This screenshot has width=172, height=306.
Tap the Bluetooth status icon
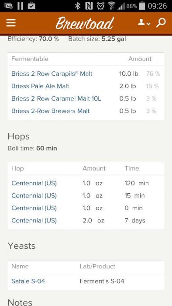tap(78, 6)
